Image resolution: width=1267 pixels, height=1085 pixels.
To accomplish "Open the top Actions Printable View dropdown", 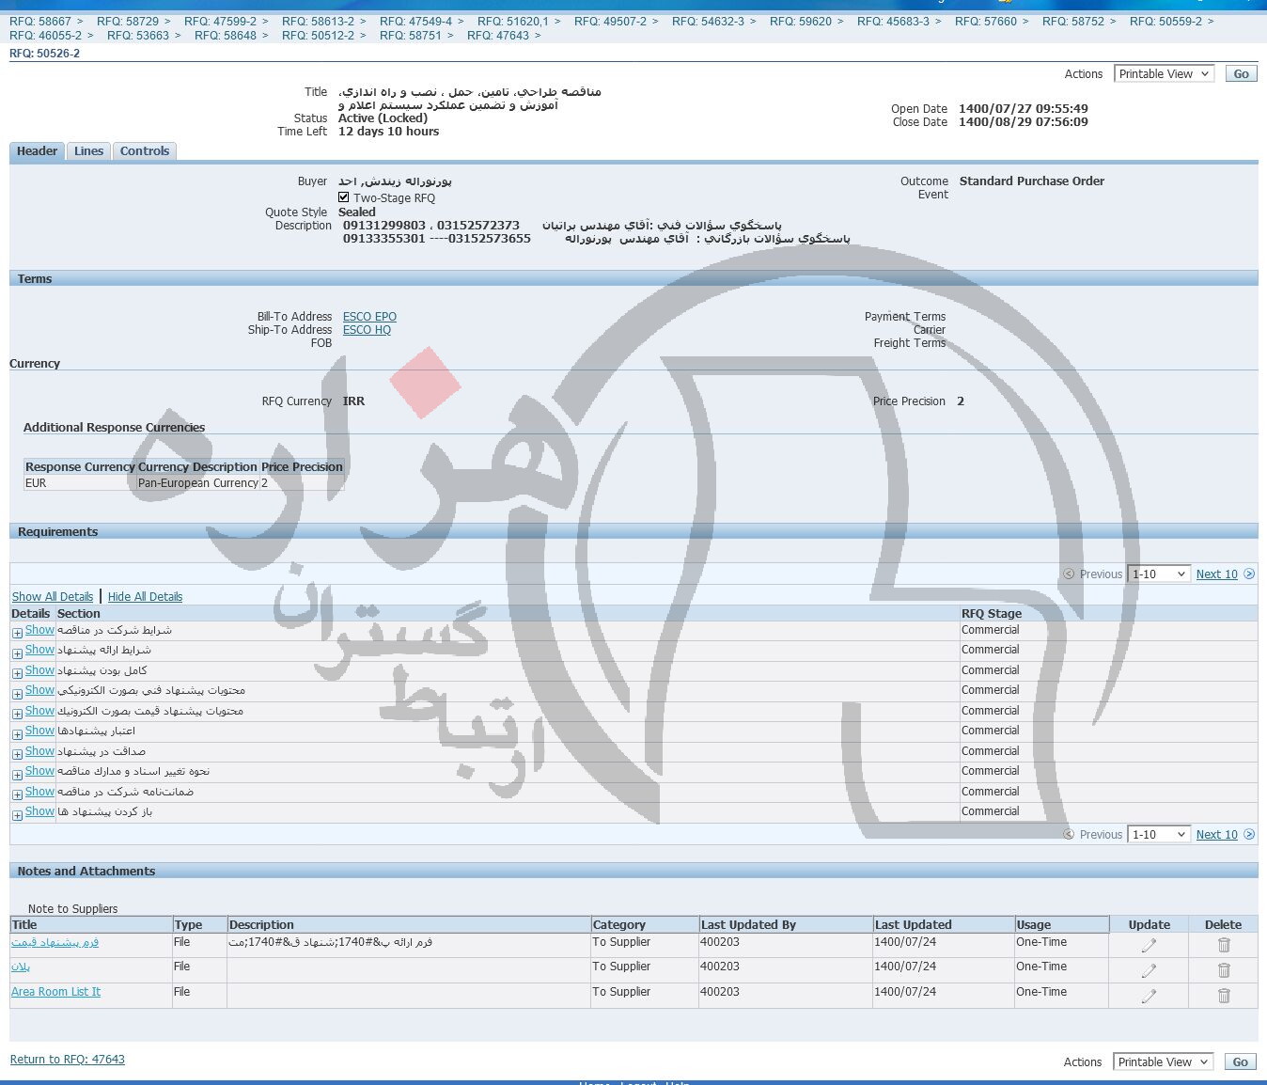I will coord(1165,73).
